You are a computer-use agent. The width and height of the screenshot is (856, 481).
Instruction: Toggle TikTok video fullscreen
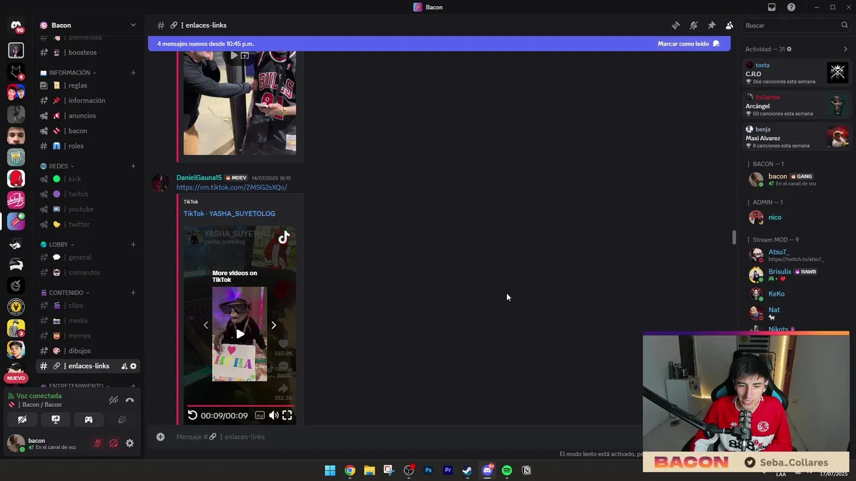287,416
